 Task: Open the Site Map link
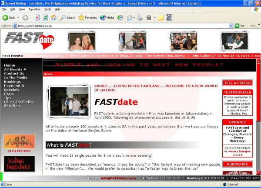coord(12,106)
